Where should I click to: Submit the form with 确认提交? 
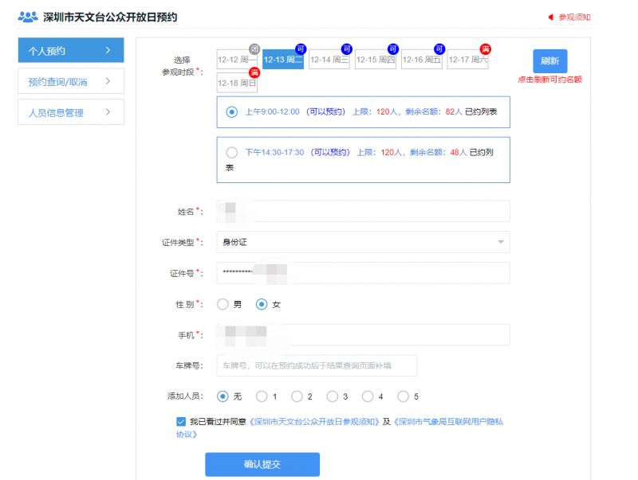coord(262,464)
